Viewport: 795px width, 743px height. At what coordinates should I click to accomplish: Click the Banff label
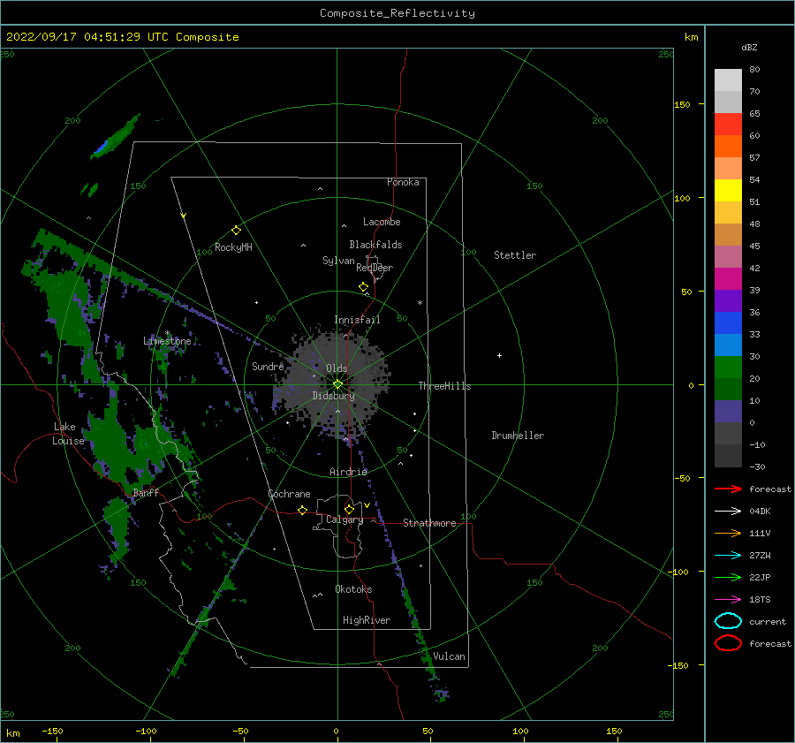point(146,493)
